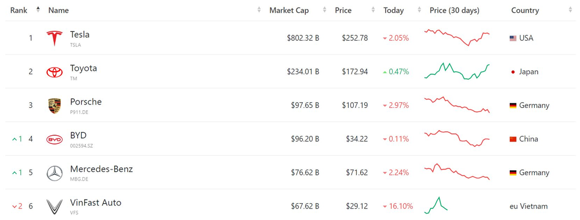Click the Toyota logo icon
Image resolution: width=580 pixels, height=220 pixels.
tap(55, 72)
